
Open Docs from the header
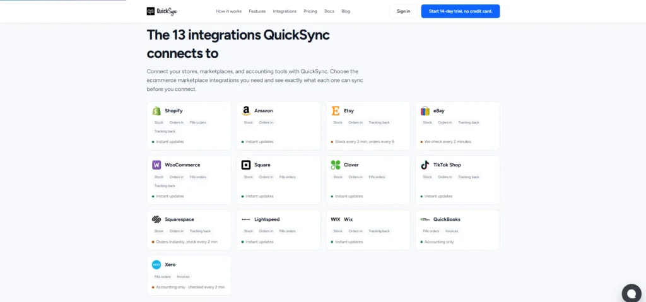[x=329, y=11]
